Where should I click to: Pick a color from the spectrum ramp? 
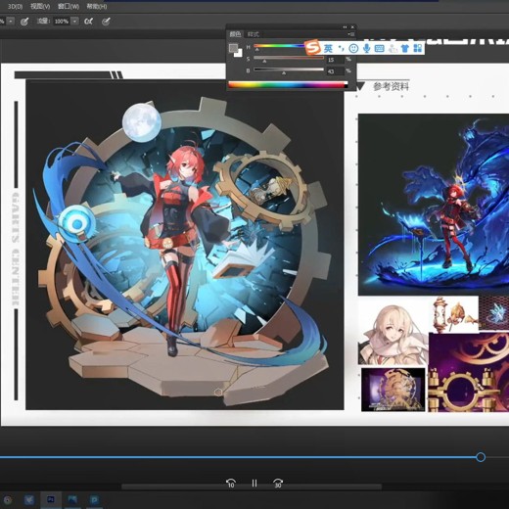(x=288, y=85)
